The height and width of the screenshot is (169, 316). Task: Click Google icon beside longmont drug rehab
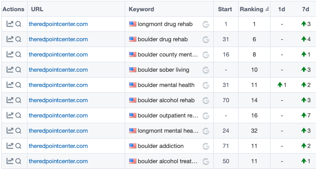point(206,24)
